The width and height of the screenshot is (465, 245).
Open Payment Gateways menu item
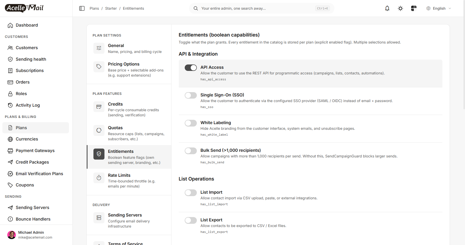36,151
